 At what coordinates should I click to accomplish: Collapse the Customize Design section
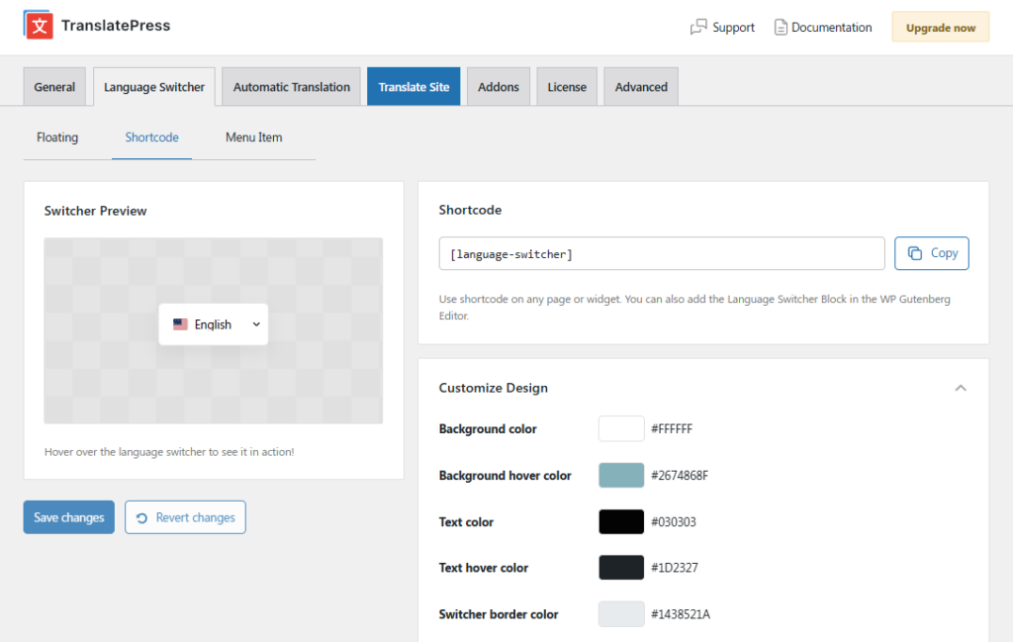pyautogui.click(x=960, y=388)
